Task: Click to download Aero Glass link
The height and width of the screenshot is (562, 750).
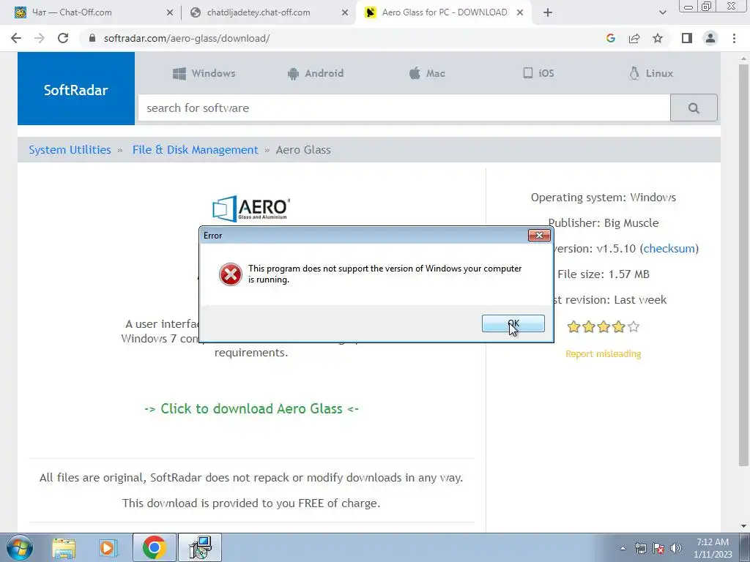Action: pyautogui.click(x=252, y=408)
